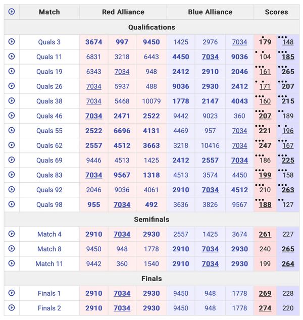The width and height of the screenshot is (303, 320).
Task: Click red score 179 in Quals 3
Action: click(x=265, y=42)
